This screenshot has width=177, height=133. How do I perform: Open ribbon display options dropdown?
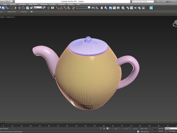32,12
